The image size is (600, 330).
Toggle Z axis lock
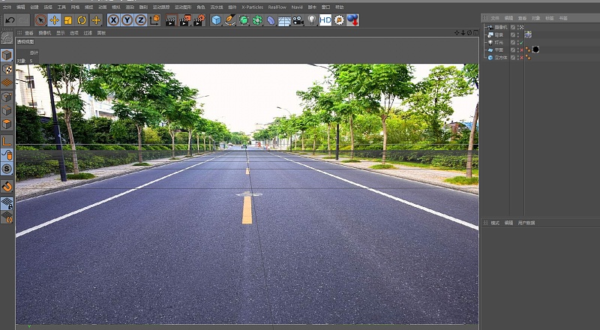point(140,20)
